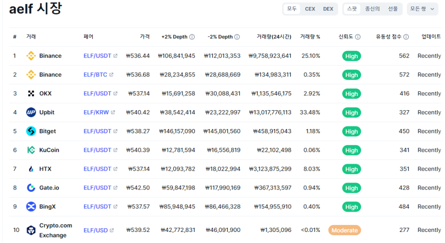This screenshot has height=243, width=445.
Task: Click the OKX exchange logo
Action: (x=31, y=94)
